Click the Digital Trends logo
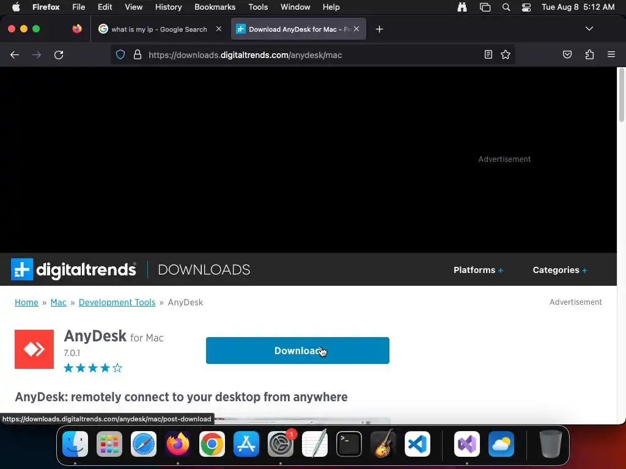Viewport: 626px width, 469px height. [73, 269]
